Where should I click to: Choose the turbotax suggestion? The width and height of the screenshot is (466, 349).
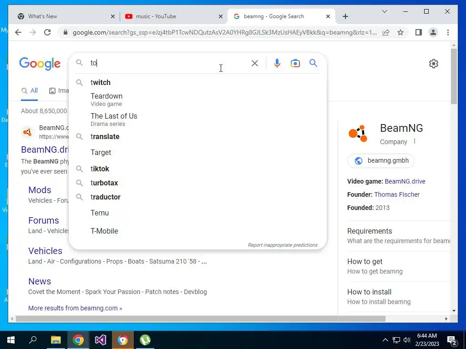pos(198,183)
